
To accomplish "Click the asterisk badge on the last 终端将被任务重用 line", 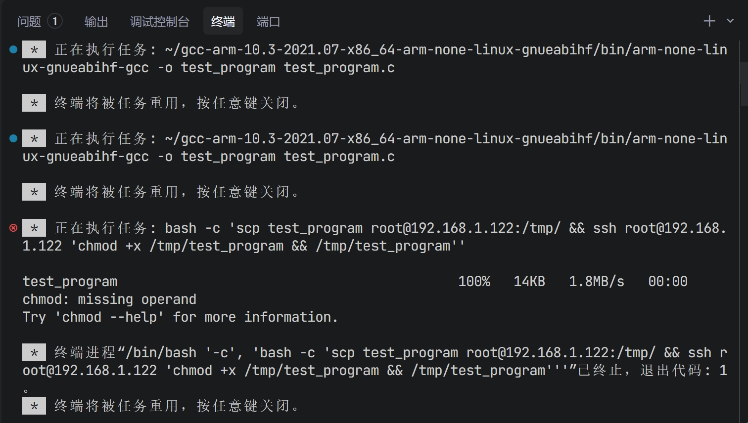I will 34,406.
